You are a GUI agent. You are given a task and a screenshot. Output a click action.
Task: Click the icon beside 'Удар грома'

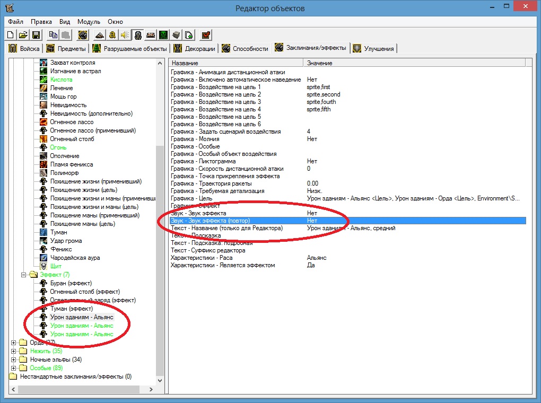(x=43, y=241)
